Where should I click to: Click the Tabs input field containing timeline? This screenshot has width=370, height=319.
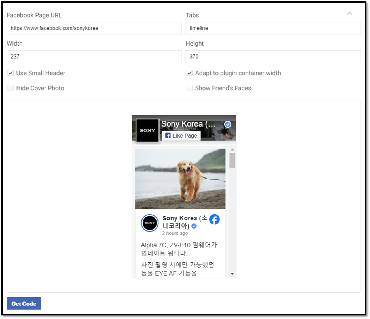click(273, 28)
